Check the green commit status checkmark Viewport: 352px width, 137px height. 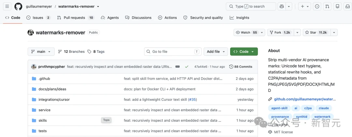pyautogui.click(x=186, y=67)
